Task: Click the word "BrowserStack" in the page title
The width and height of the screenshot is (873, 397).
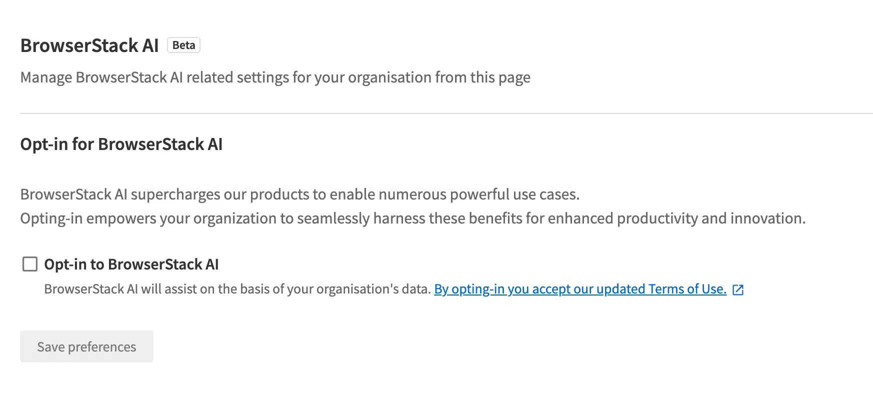Action: point(79,45)
